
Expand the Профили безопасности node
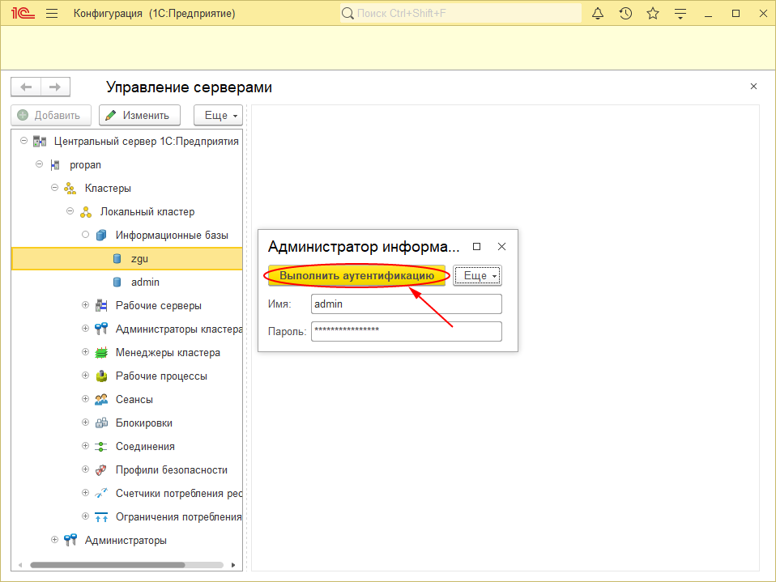[x=85, y=469]
